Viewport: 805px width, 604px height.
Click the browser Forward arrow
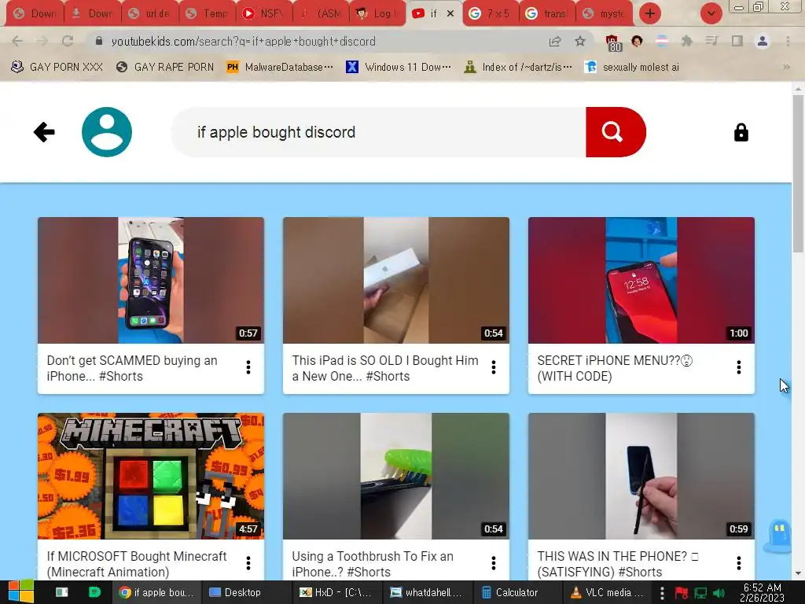pos(42,41)
